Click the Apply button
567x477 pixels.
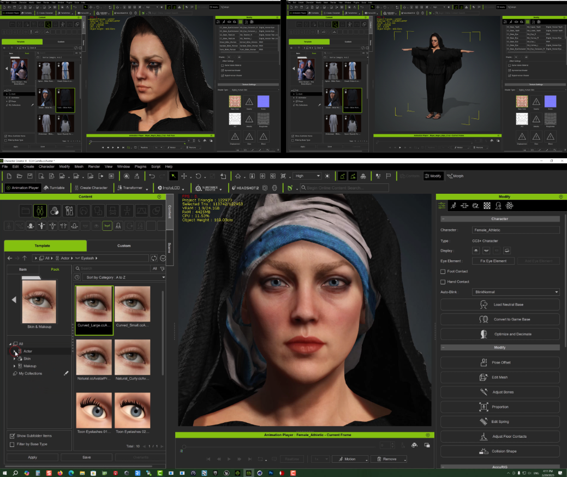tap(33, 457)
